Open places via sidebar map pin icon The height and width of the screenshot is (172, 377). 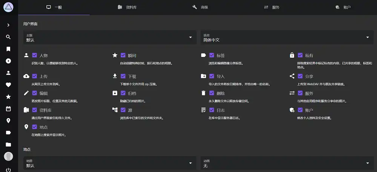[x=8, y=121]
